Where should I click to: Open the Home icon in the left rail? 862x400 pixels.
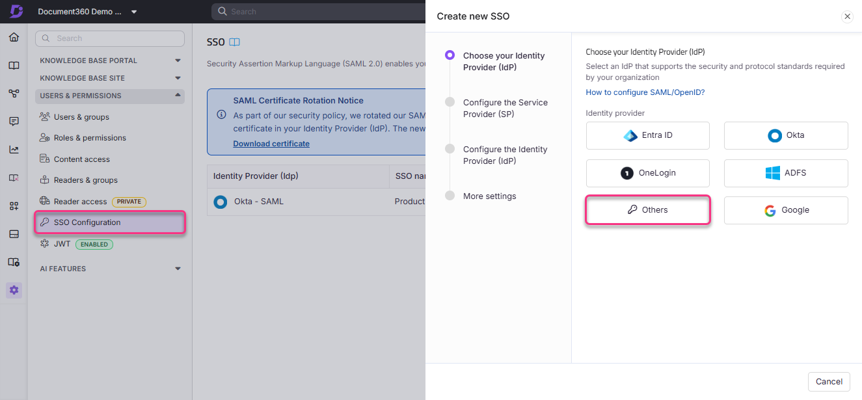point(14,37)
